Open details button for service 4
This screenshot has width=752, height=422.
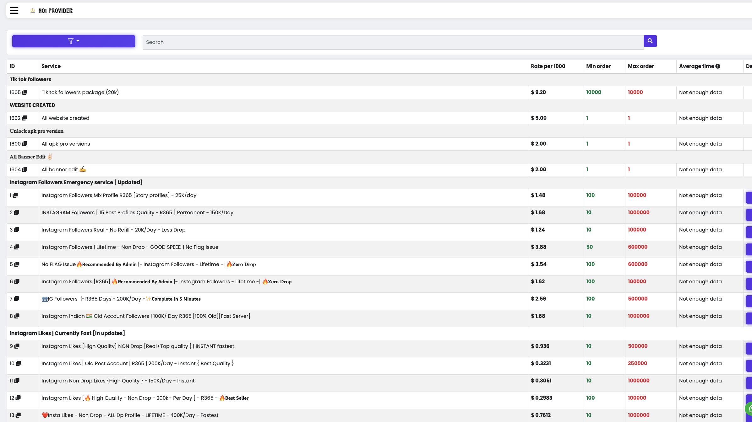749,249
